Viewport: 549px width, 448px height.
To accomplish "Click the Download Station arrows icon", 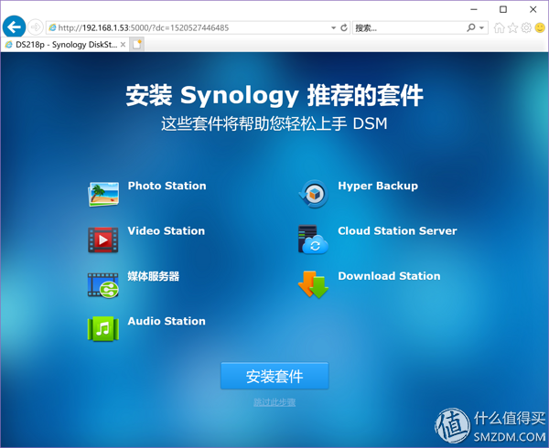I will [313, 284].
